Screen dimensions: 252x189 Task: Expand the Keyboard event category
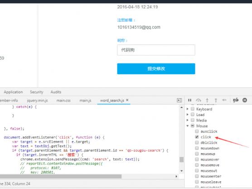pos(187,109)
